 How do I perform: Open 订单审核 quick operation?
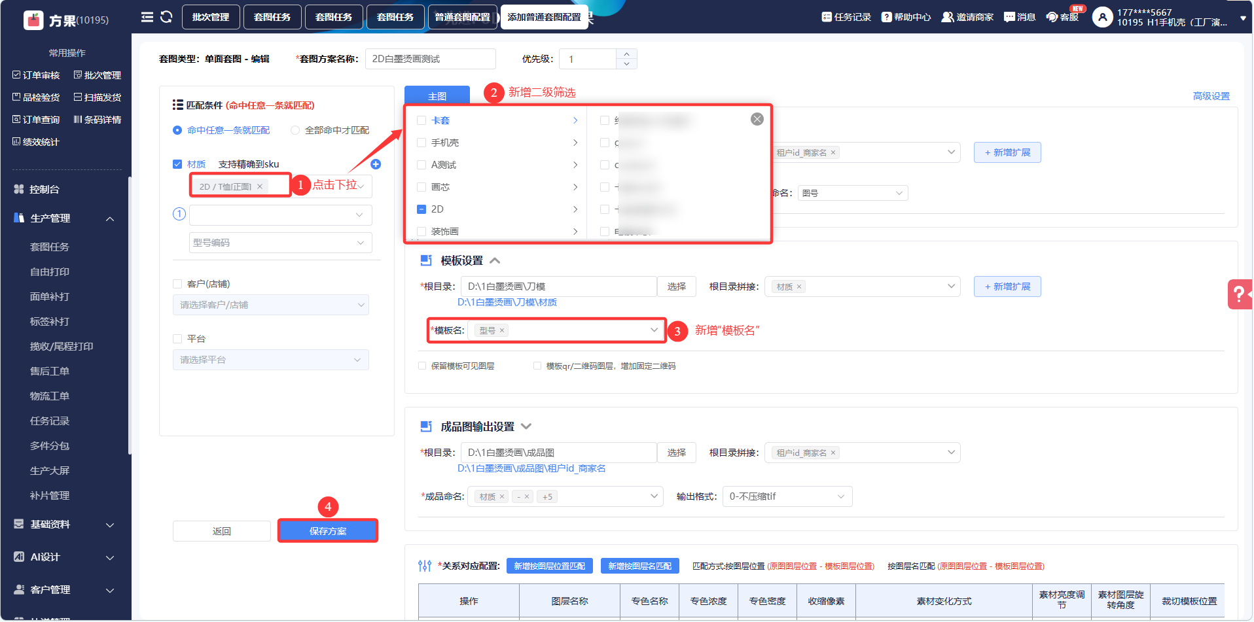pos(36,75)
